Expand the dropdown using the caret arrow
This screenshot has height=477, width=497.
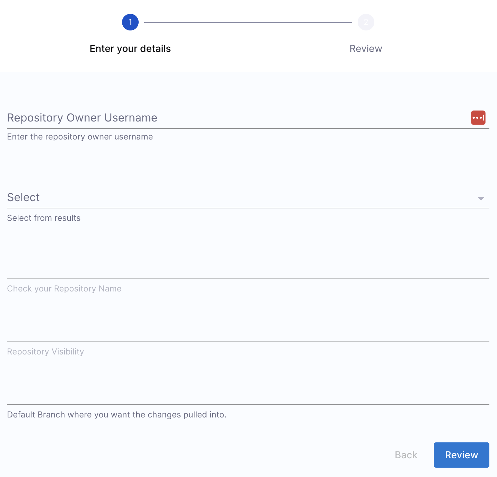[481, 198]
